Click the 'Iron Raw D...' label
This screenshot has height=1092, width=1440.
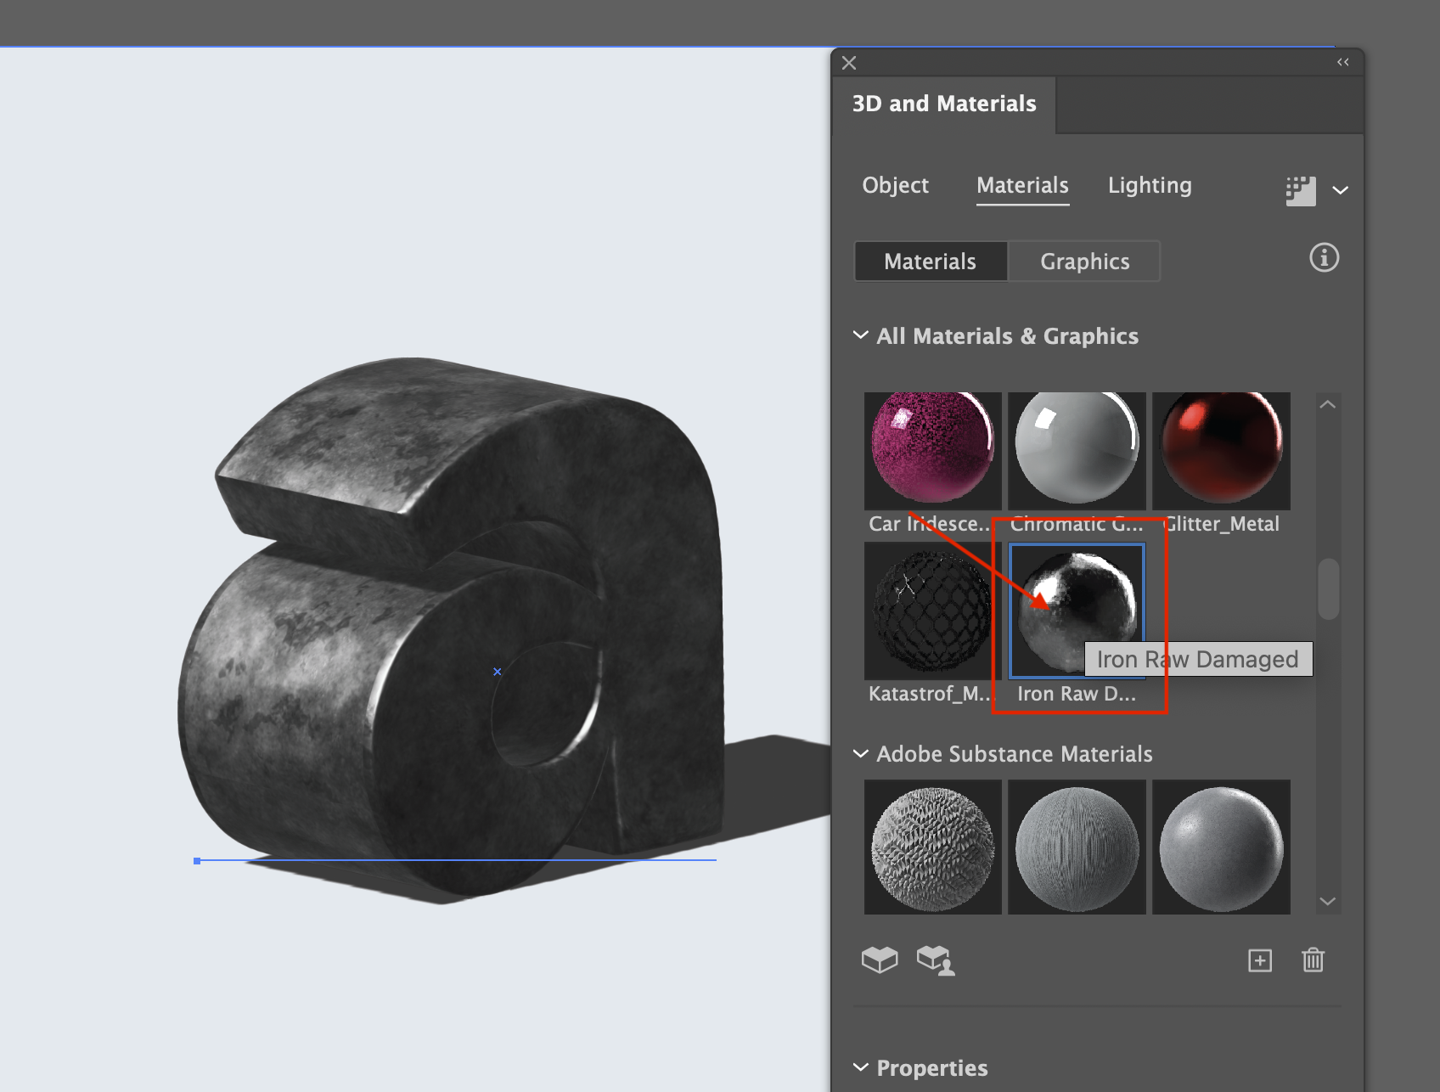1077,694
